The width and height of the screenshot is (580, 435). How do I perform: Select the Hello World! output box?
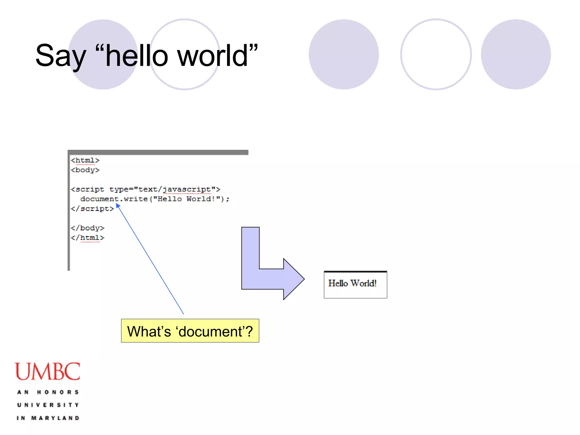[355, 284]
